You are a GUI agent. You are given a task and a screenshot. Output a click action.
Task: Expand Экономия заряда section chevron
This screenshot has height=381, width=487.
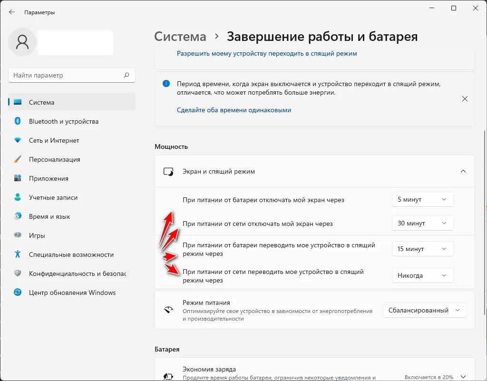(x=463, y=377)
